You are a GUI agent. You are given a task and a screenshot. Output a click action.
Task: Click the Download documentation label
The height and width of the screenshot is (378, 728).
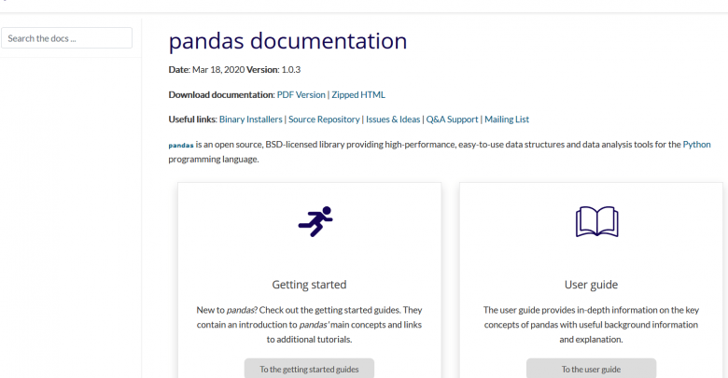pos(221,94)
